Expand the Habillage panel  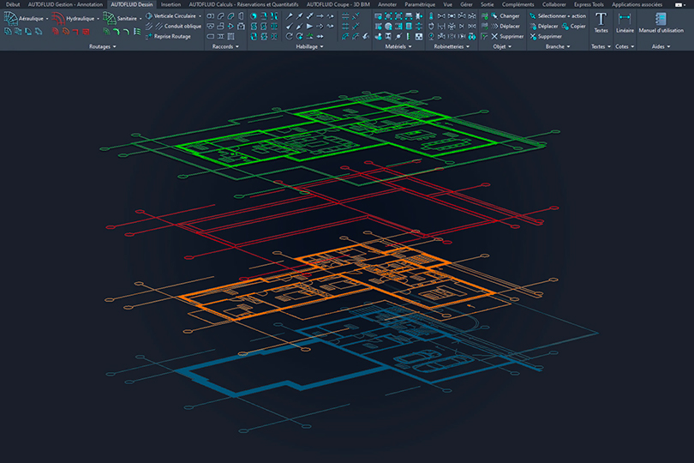click(x=308, y=46)
